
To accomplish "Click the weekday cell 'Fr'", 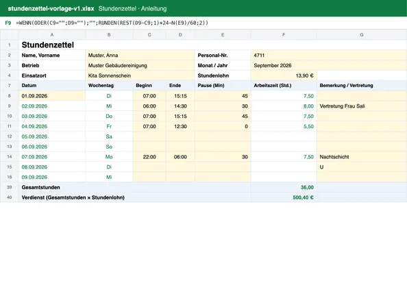I will (109, 126).
